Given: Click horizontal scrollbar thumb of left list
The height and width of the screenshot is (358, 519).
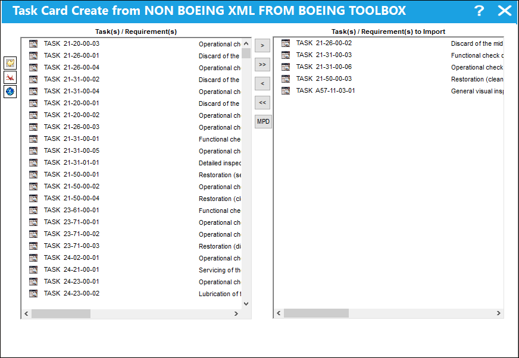Looking at the screenshot, I should pos(61,313).
